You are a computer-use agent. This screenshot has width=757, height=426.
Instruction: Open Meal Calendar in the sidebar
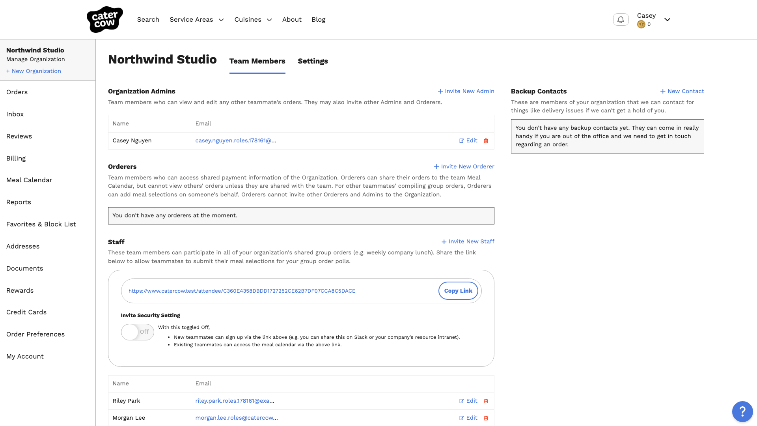(x=29, y=180)
